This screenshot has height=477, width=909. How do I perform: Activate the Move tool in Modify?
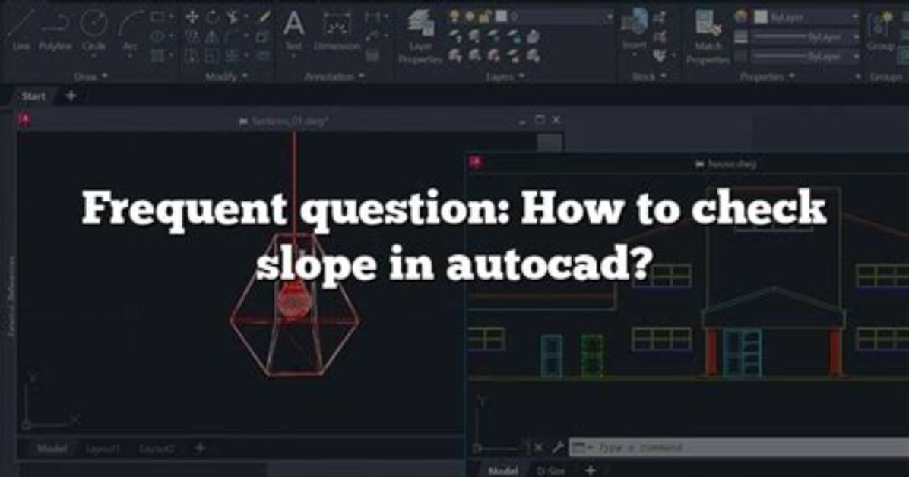(192, 17)
